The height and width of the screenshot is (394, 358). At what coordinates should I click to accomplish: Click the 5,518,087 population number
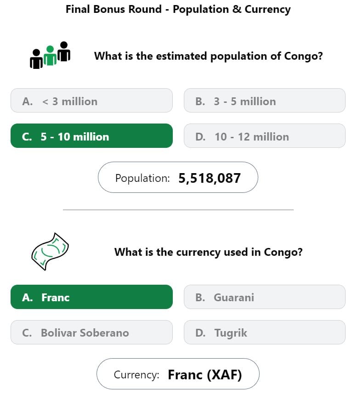tap(210, 178)
